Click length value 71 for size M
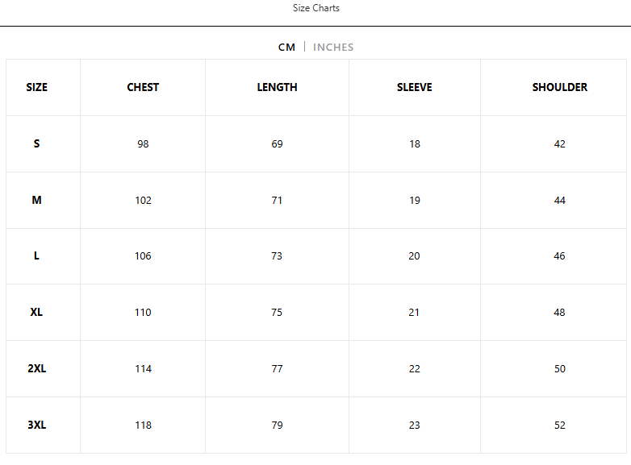 [x=277, y=200]
